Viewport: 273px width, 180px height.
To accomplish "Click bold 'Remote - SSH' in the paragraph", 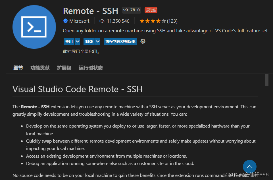I will click(x=35, y=107).
